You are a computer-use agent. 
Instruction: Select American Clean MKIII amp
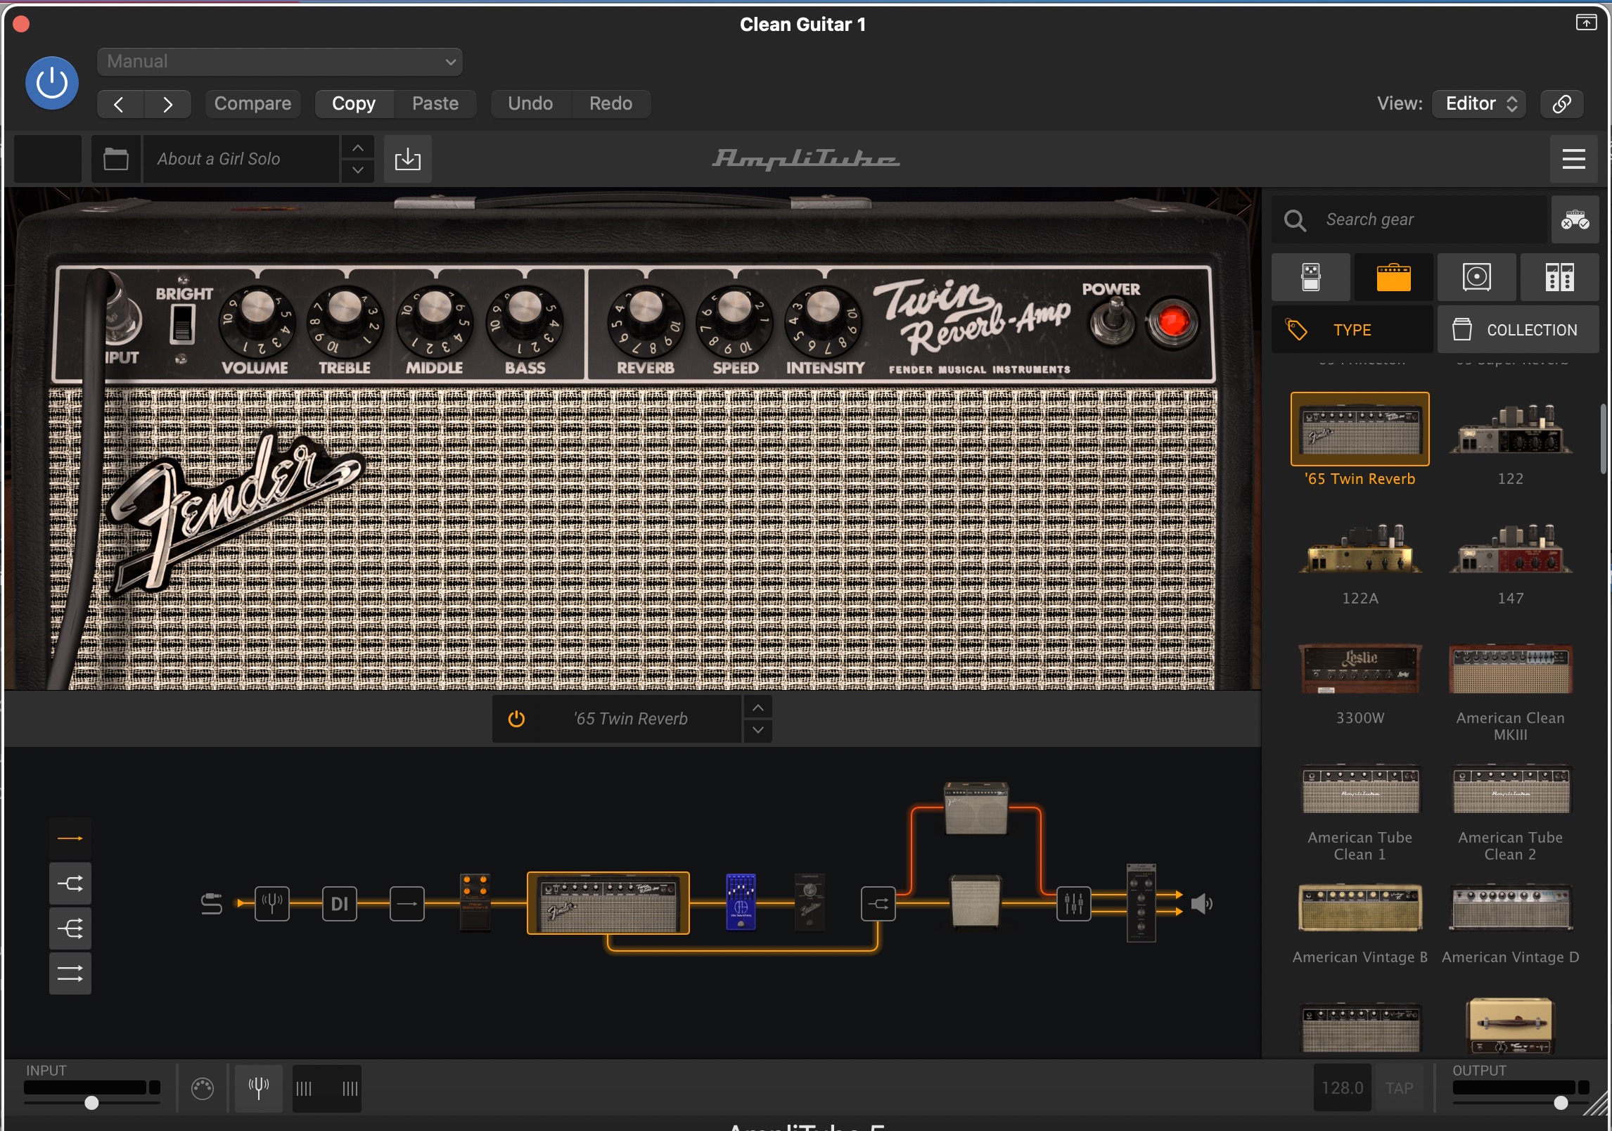tap(1511, 670)
